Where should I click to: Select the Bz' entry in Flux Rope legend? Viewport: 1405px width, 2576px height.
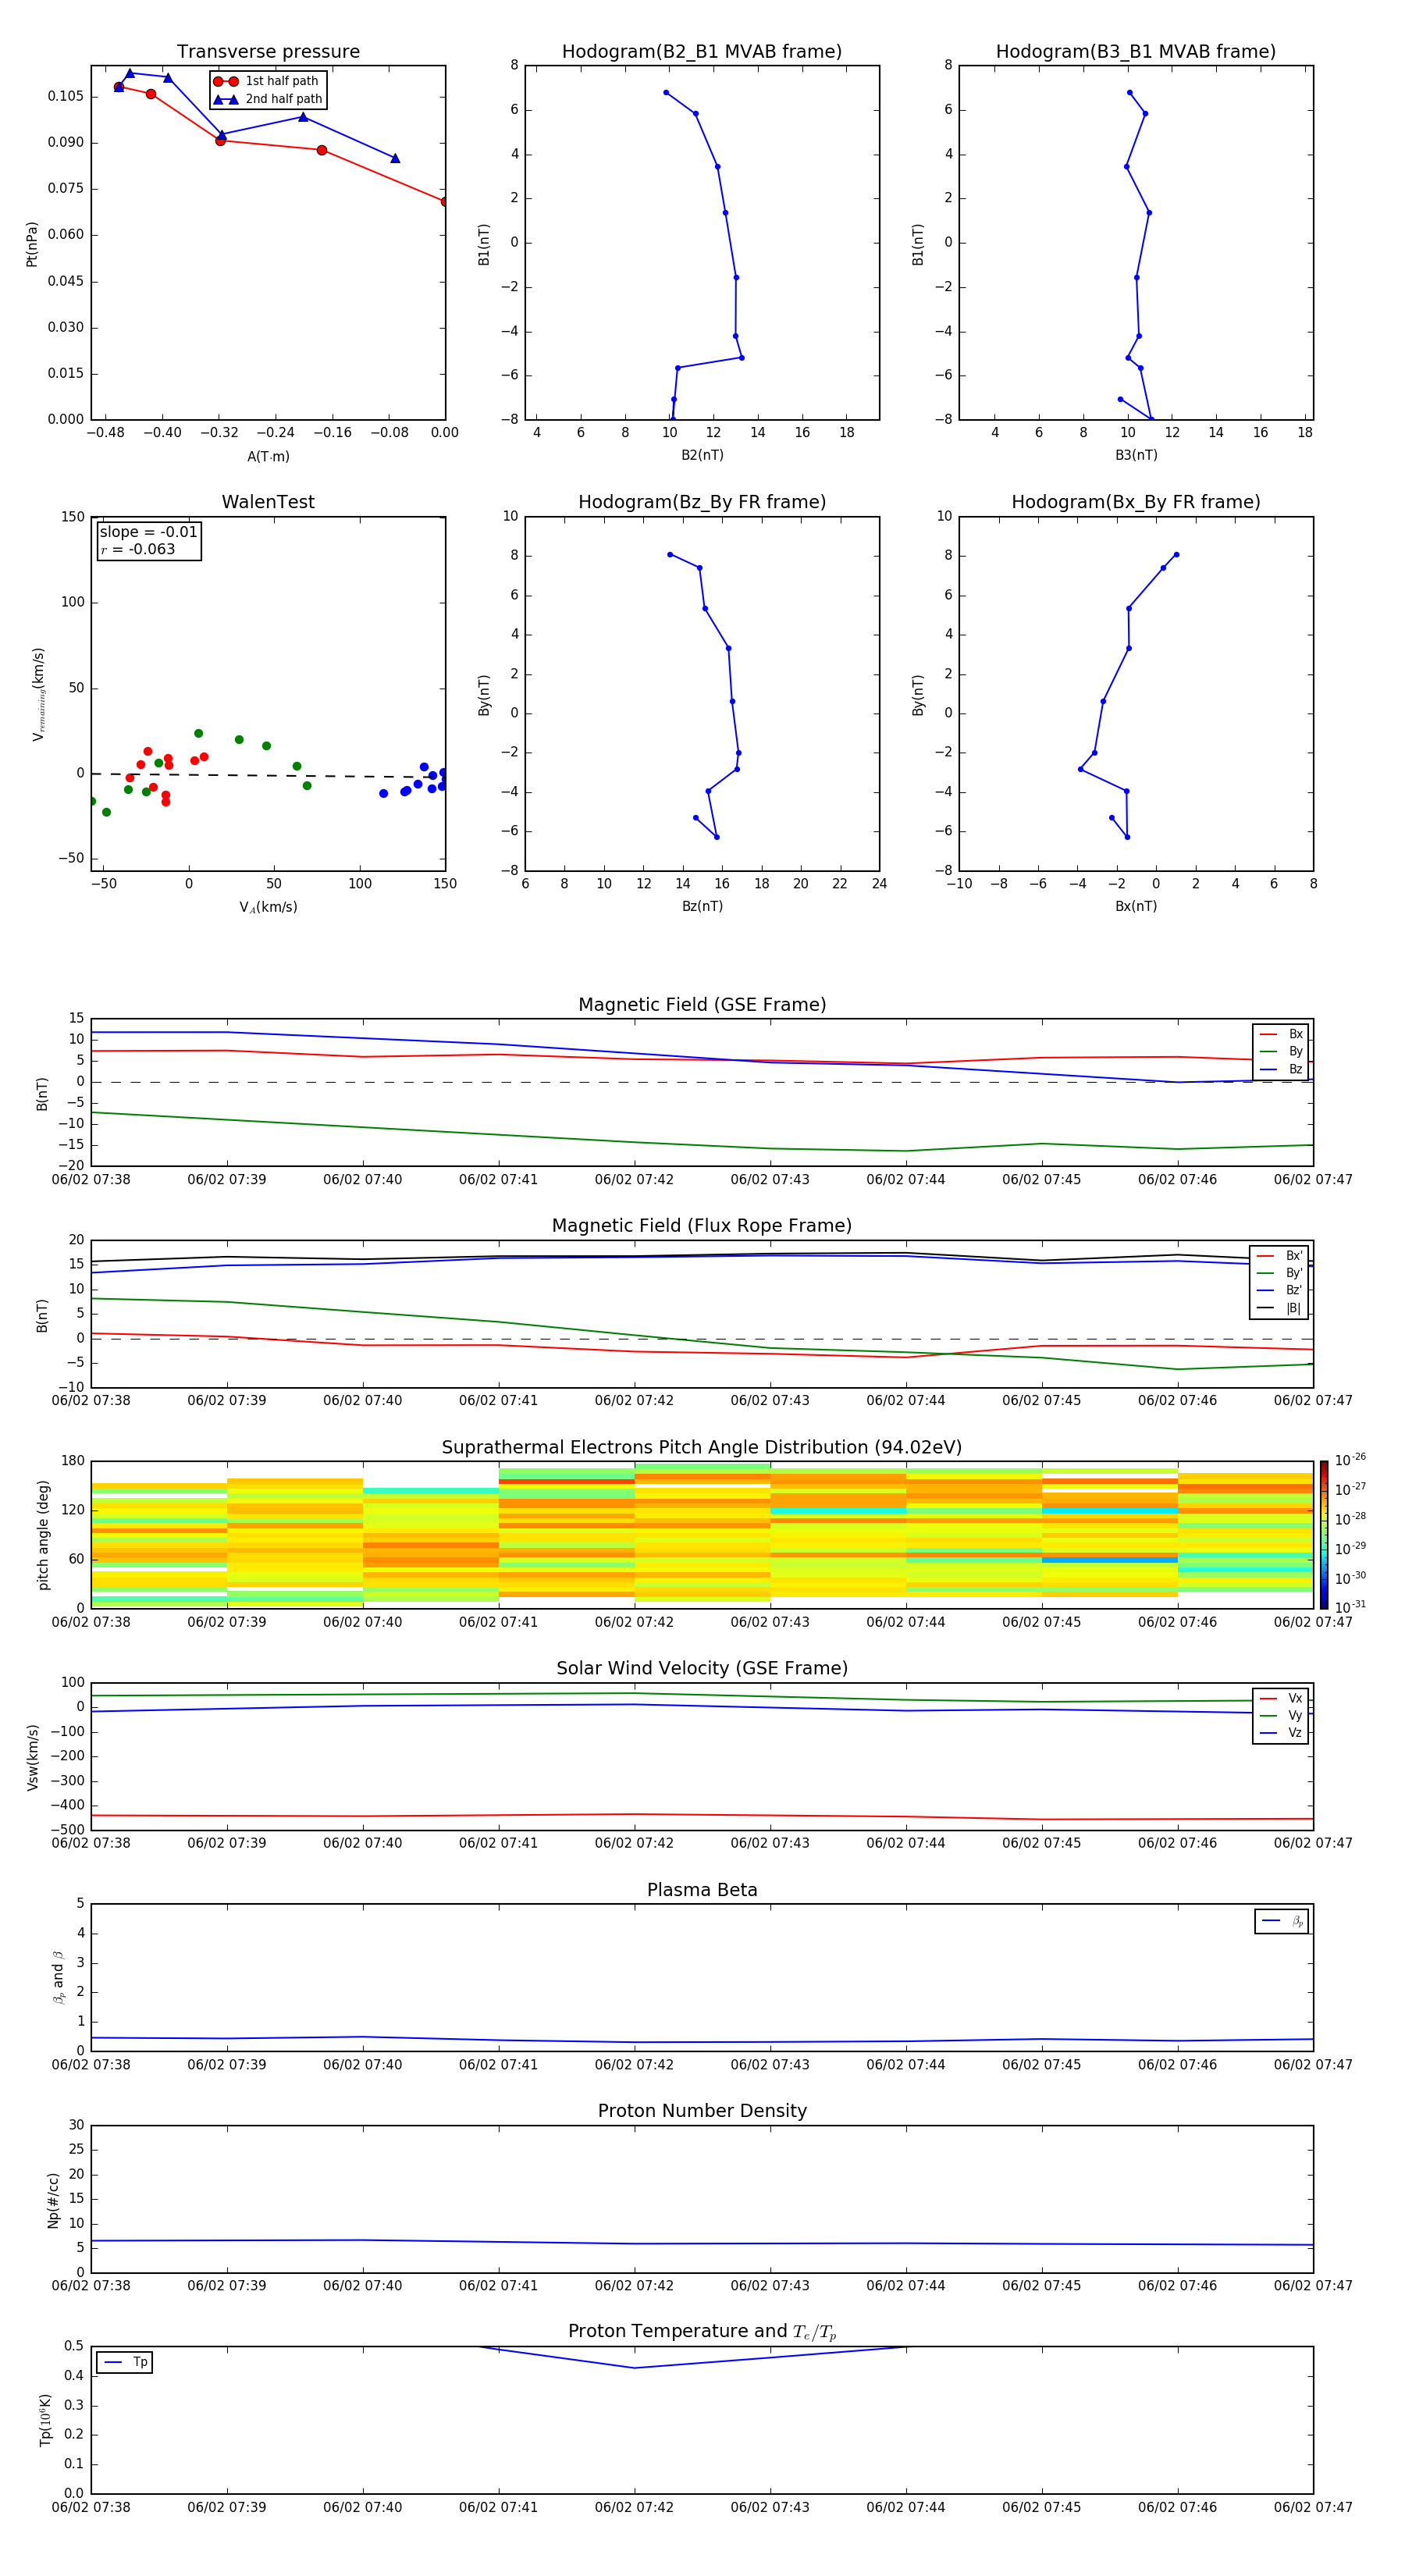pos(1280,1290)
